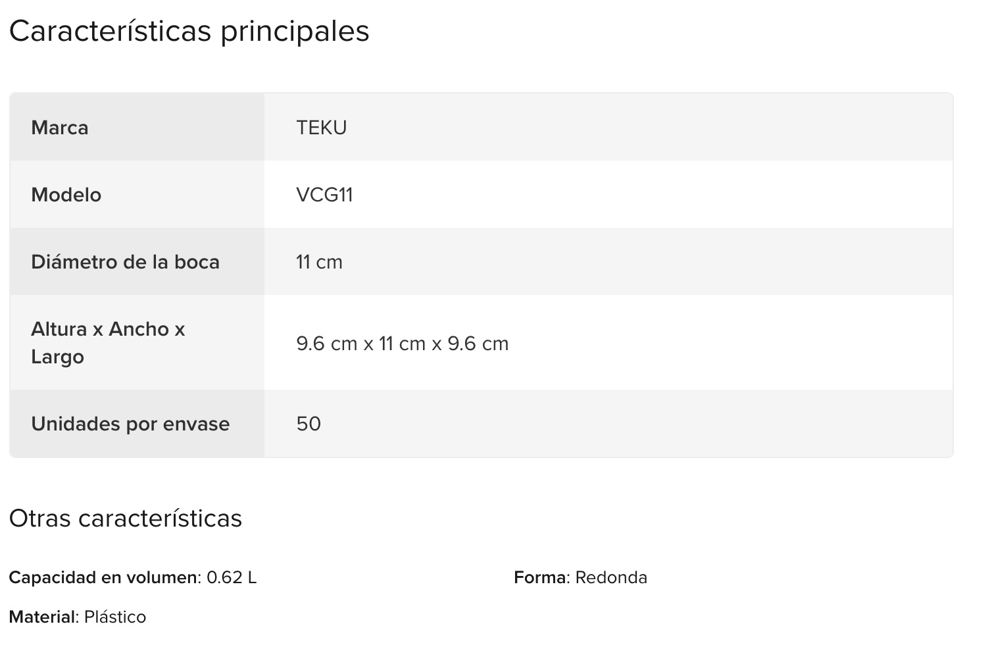Select the Redonda shape value
This screenshot has width=992, height=649.
611,578
